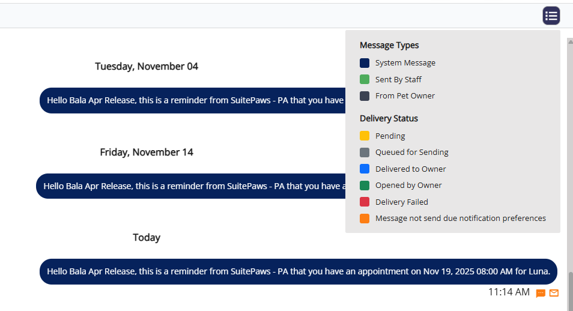Select the Friday, November 14 reminder message
Image resolution: width=573 pixels, height=311 pixels.
coord(190,186)
